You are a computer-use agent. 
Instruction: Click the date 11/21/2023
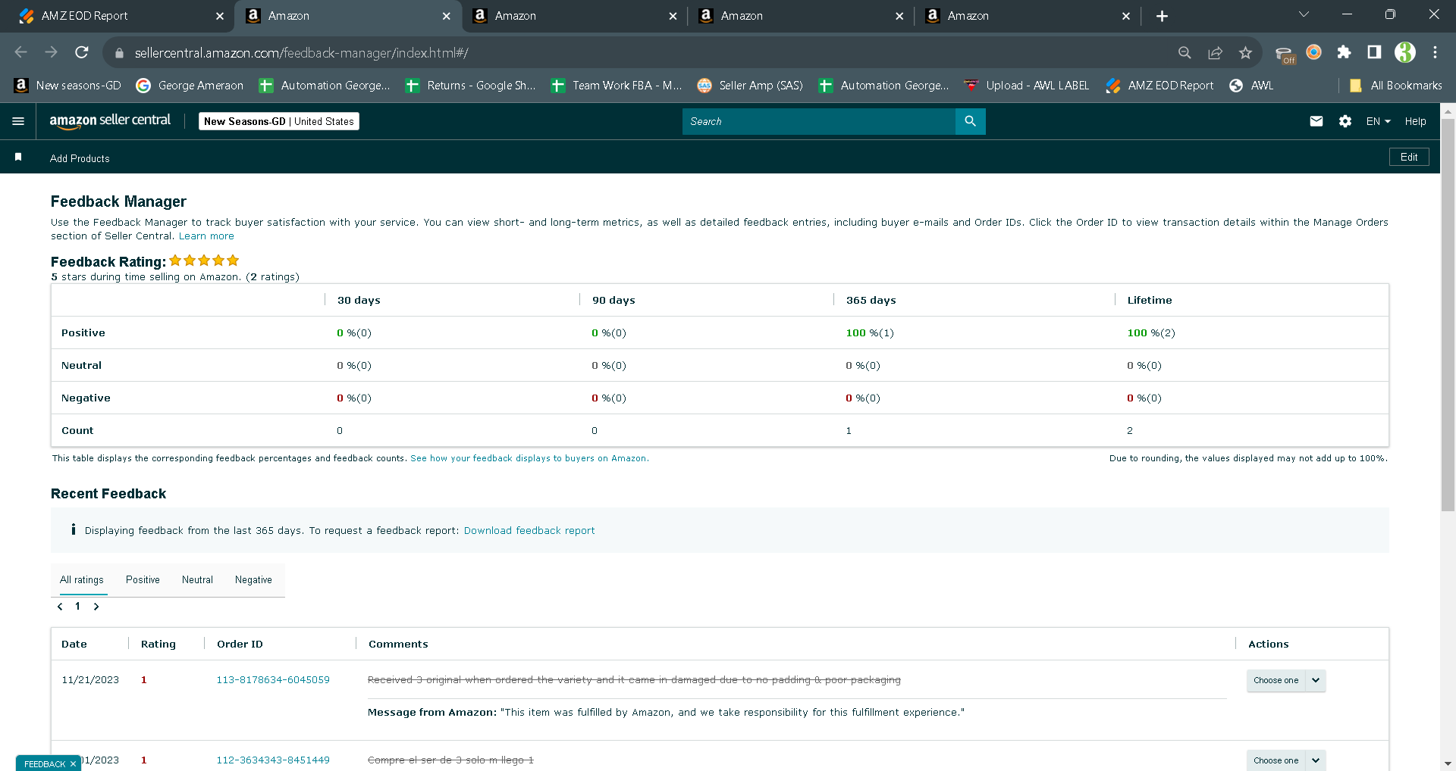[x=90, y=680]
